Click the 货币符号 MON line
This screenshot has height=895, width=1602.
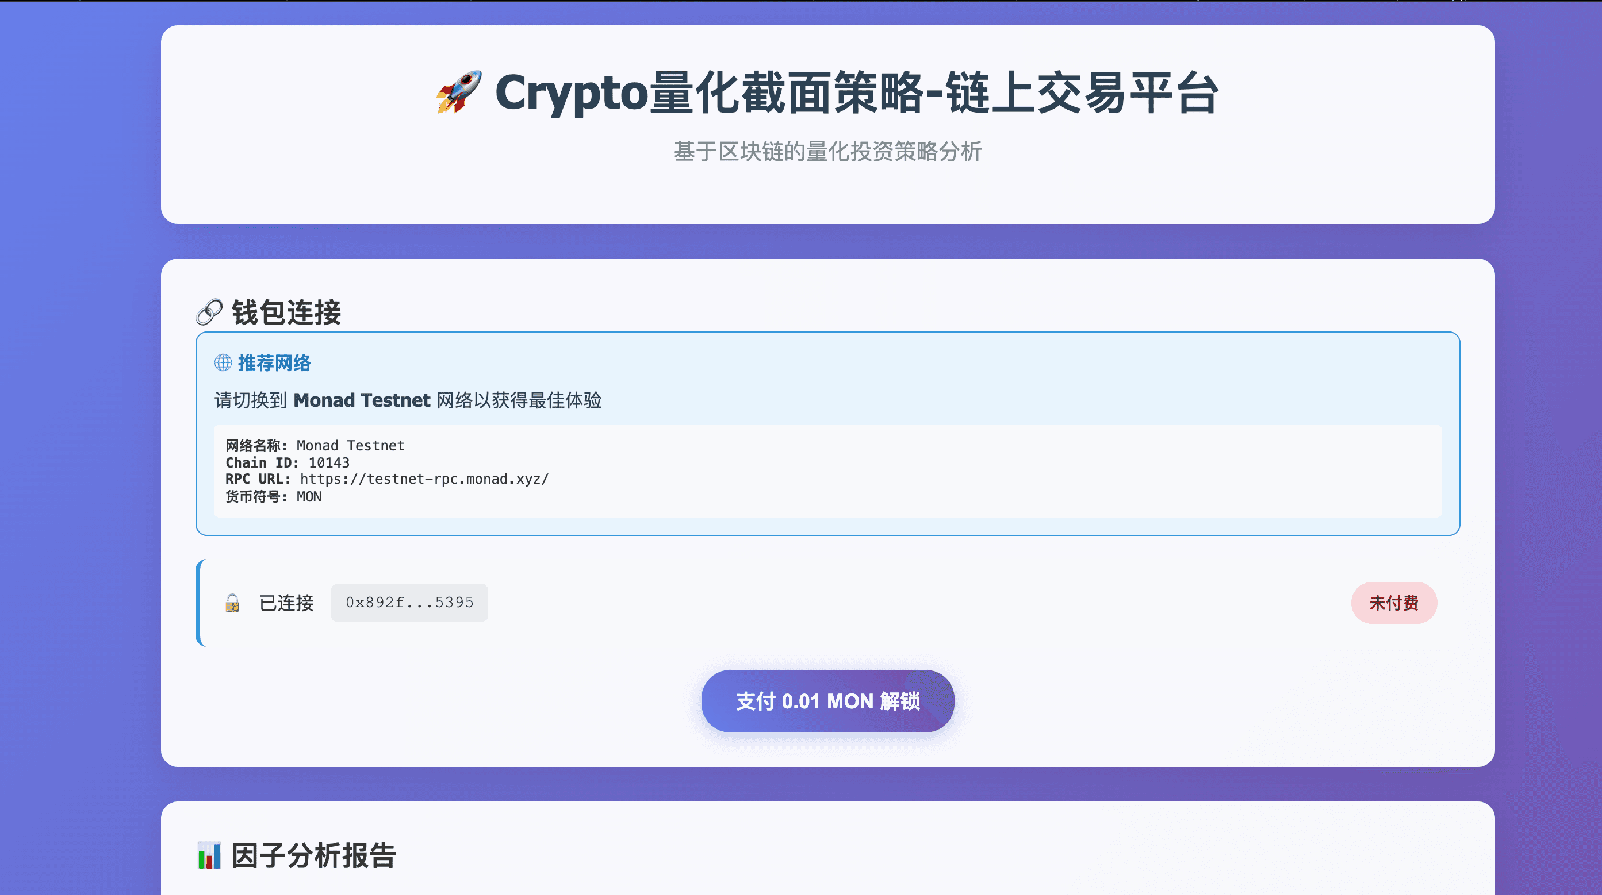tap(274, 497)
